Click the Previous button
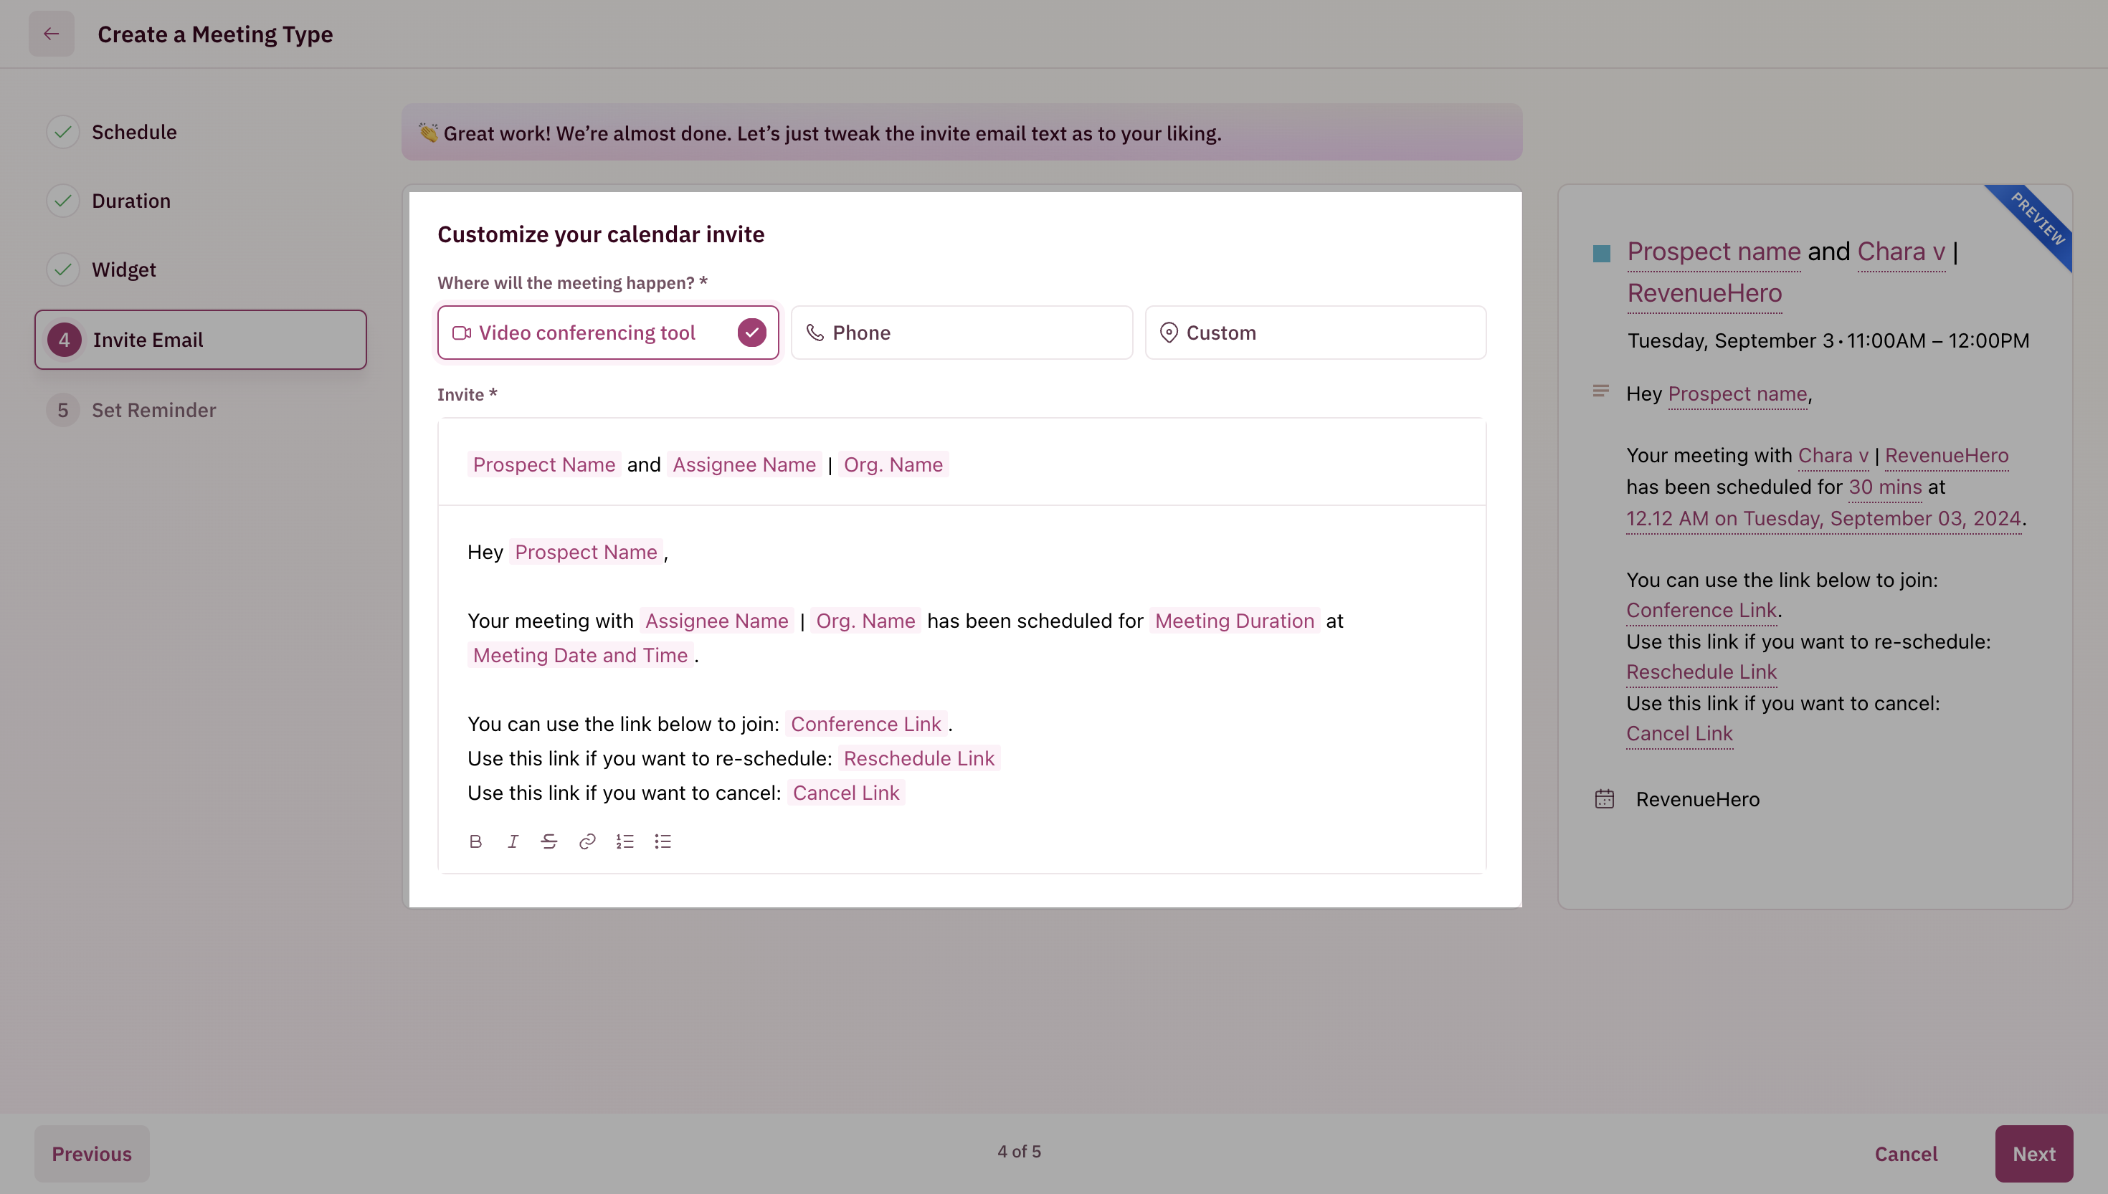 92,1153
